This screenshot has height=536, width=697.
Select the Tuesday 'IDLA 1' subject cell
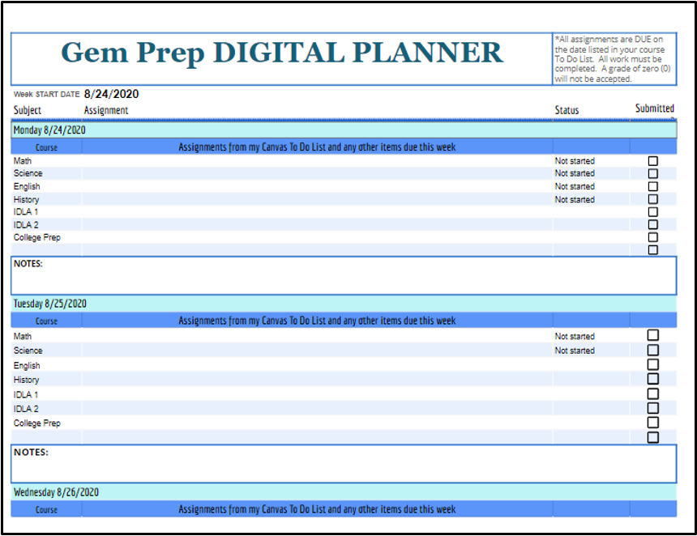click(46, 393)
